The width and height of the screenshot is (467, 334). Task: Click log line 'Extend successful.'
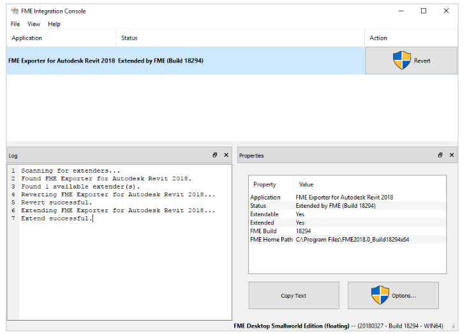(57, 219)
